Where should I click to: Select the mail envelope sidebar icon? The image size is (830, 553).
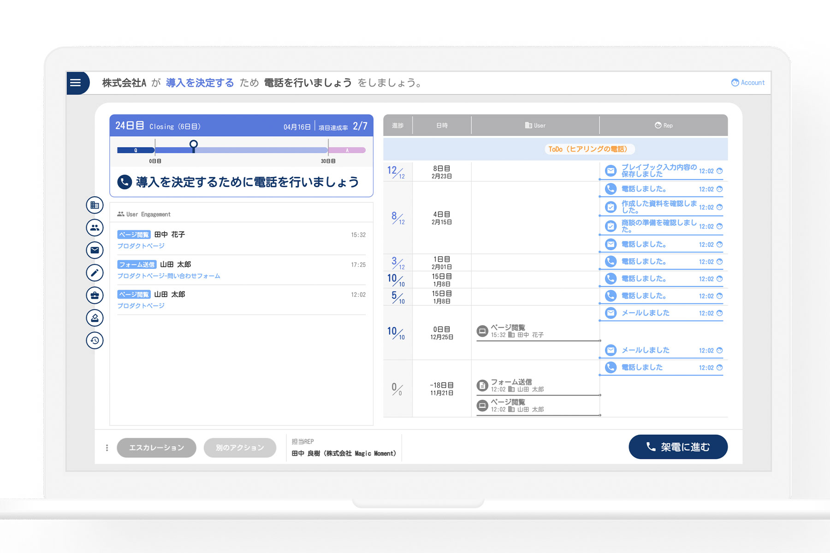[x=95, y=250]
